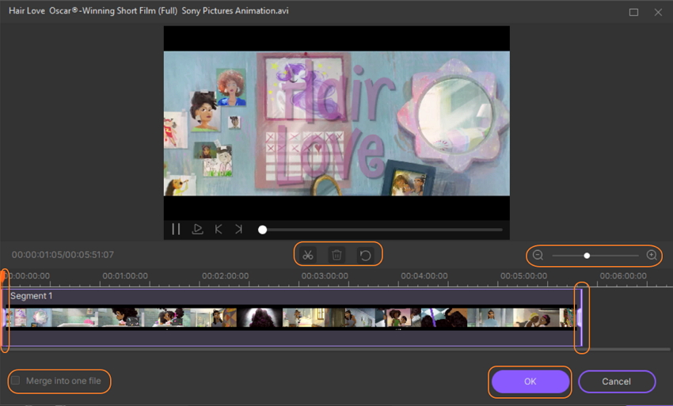
Task: Close the trimming window
Action: [x=658, y=12]
